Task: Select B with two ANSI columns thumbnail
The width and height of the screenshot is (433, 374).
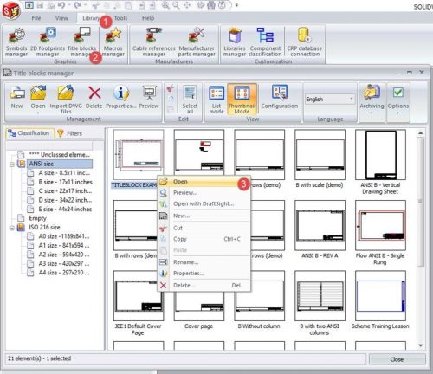Action: tap(320, 296)
